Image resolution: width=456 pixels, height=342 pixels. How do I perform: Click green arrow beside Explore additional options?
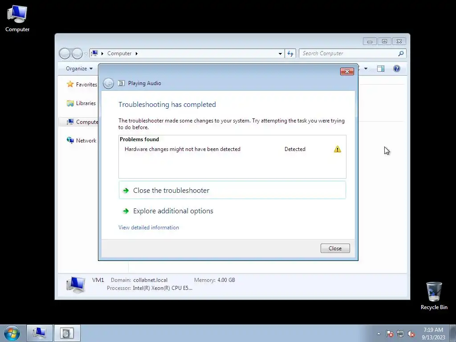click(126, 211)
